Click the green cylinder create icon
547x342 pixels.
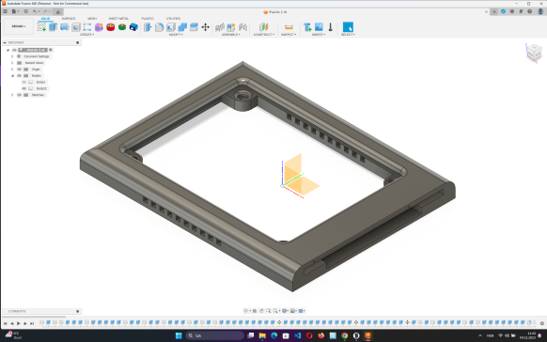[x=122, y=27]
